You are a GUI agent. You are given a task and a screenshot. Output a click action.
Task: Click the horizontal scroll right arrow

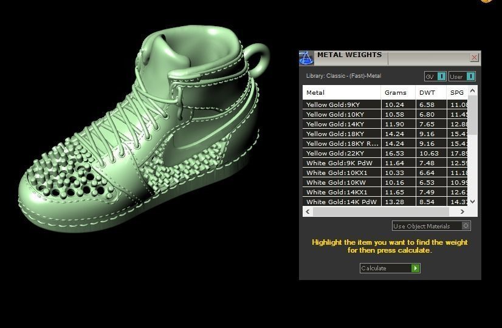coord(462,211)
